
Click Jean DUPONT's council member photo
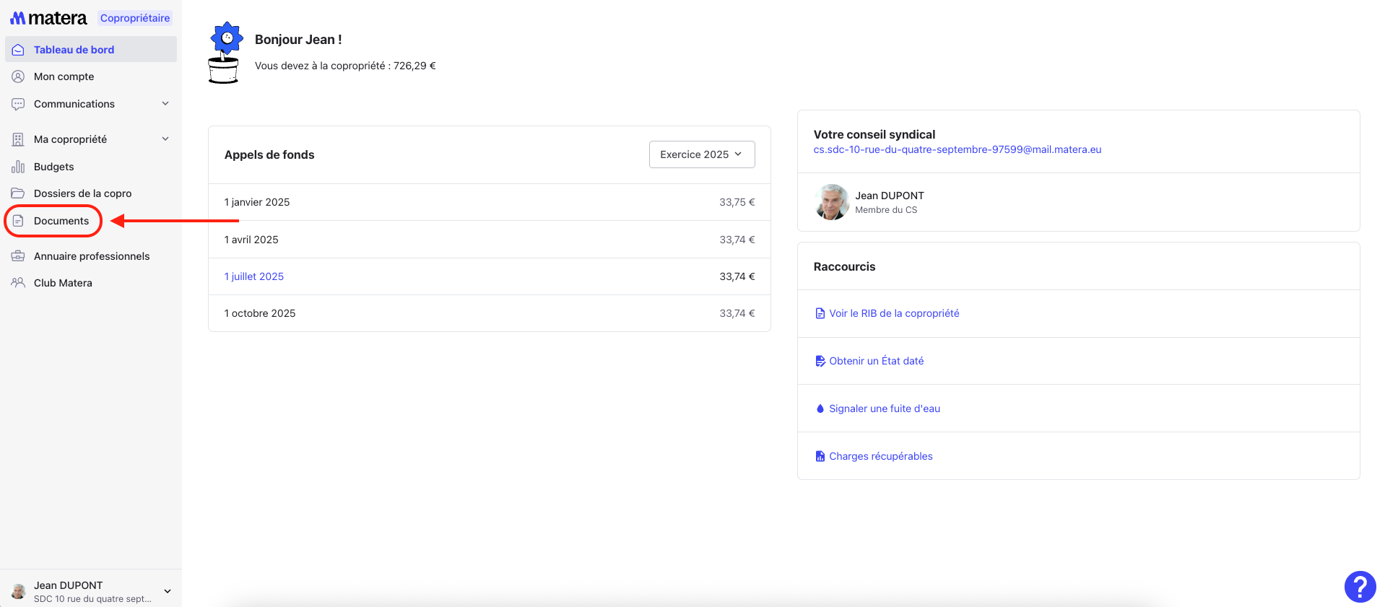pos(831,202)
